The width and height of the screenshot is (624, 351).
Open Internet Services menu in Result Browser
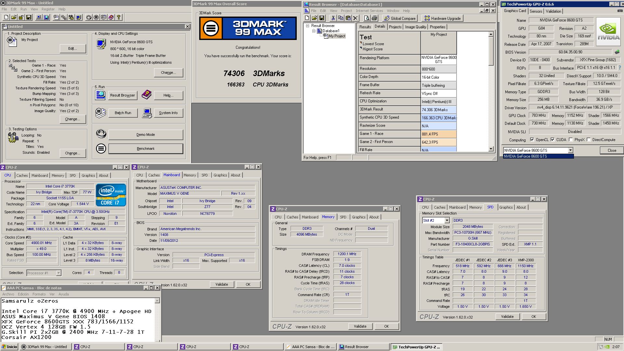(369, 11)
